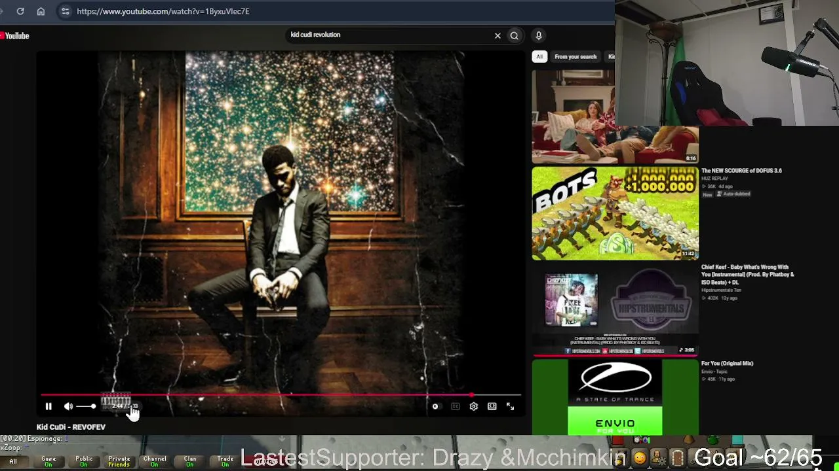This screenshot has width=839, height=471.
Task: Toggle the 'Channel On' chat filter
Action: click(155, 462)
